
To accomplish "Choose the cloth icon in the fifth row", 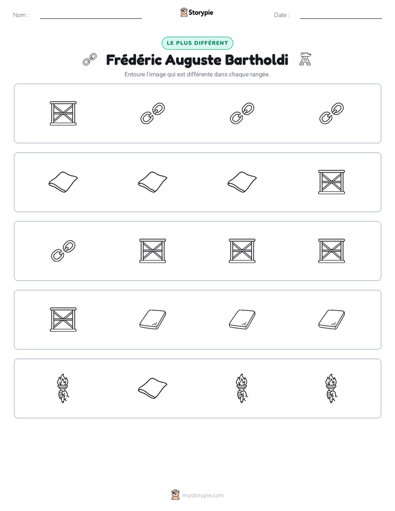I will pos(153,388).
